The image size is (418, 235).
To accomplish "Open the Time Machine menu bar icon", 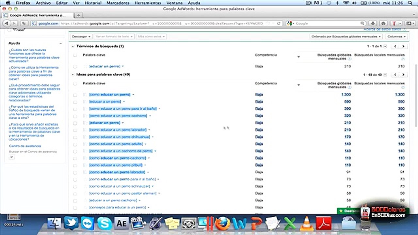I will [329, 3].
